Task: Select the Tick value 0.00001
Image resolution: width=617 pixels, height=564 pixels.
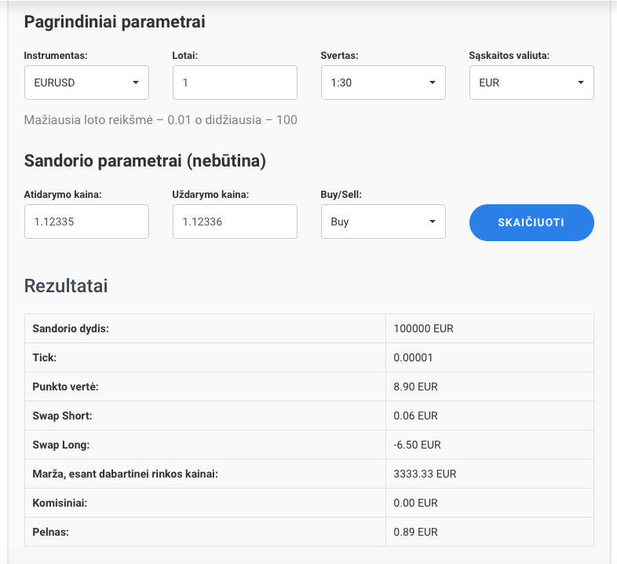Action: [x=413, y=357]
